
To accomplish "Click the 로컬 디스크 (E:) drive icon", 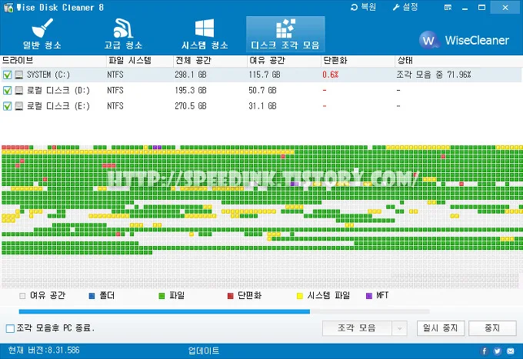I will (x=19, y=106).
